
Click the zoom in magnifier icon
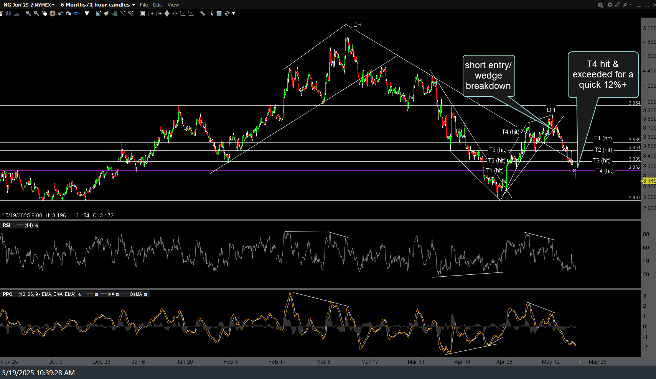pos(28,13)
